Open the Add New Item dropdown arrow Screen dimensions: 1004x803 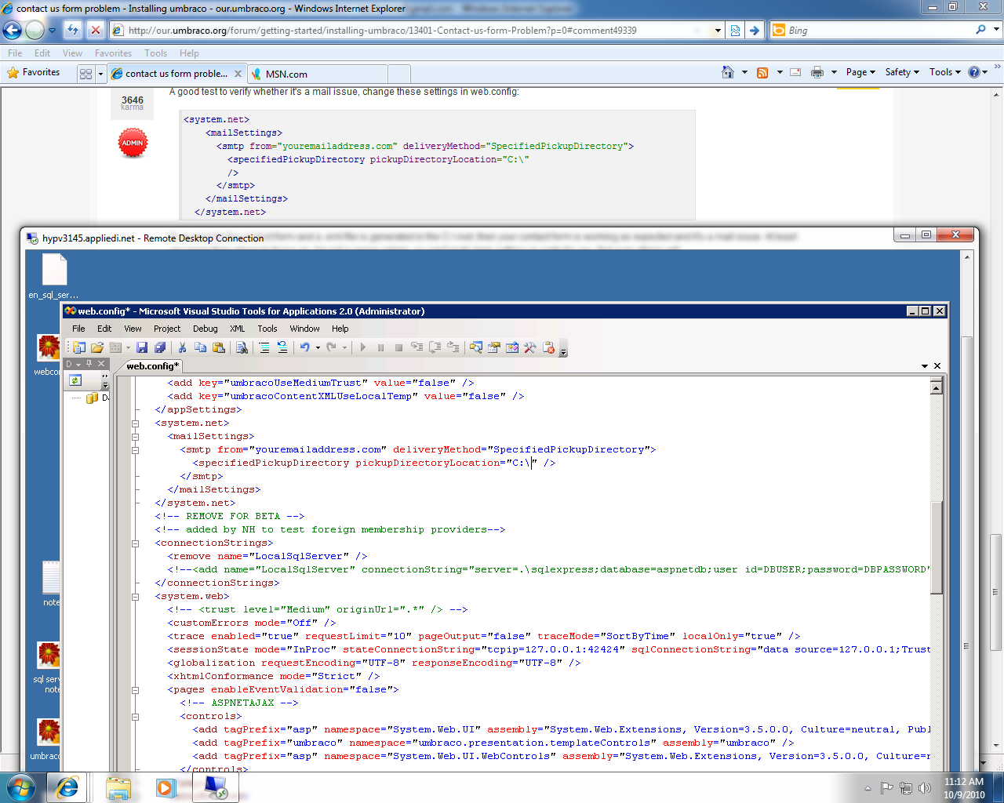pyautogui.click(x=128, y=347)
